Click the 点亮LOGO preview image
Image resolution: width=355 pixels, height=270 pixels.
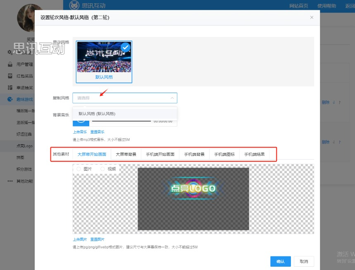(193, 199)
